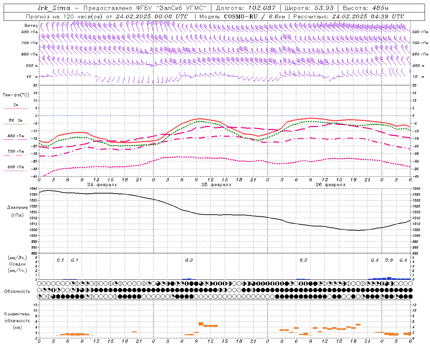Click the 0.9 precipitation amount value
This screenshot has width=430, height=344.
389,260
